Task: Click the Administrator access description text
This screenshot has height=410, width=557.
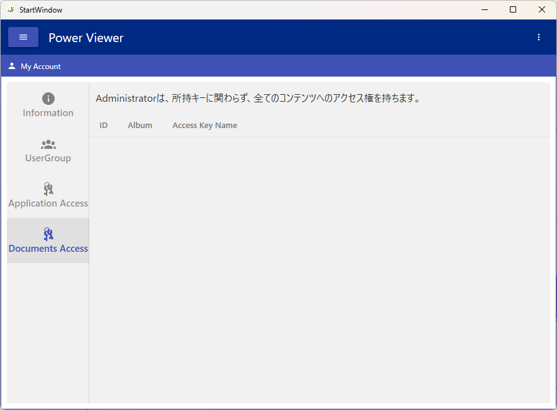Action: click(258, 99)
